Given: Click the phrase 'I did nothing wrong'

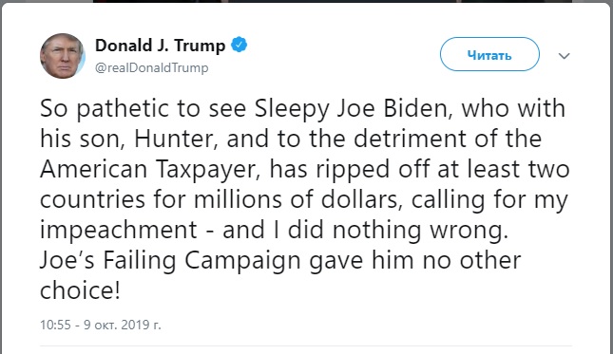Looking at the screenshot, I should pyautogui.click(x=391, y=230).
